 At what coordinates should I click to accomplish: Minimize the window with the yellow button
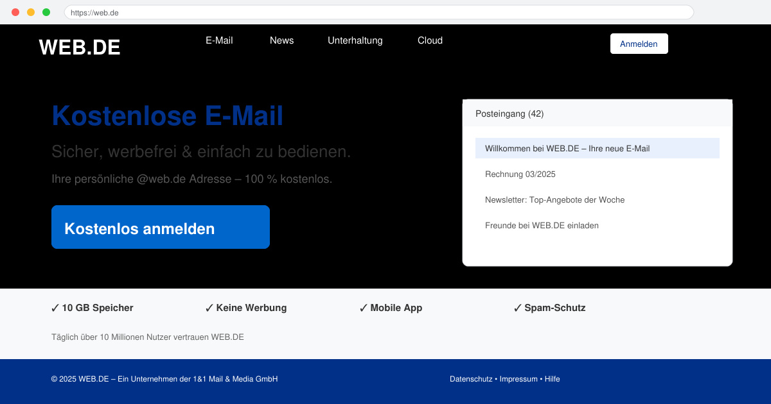31,12
